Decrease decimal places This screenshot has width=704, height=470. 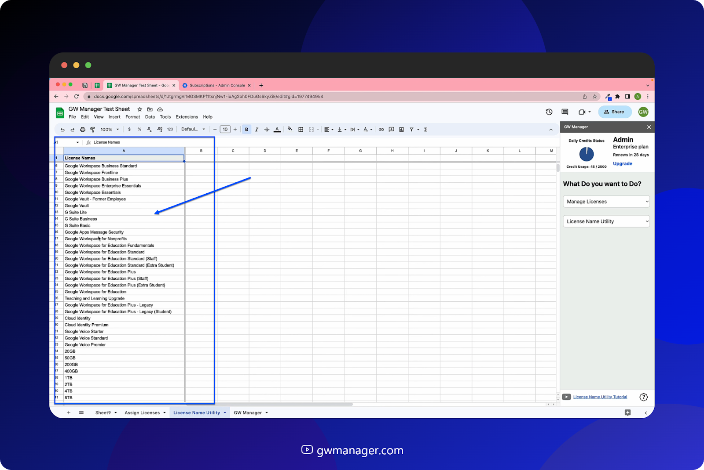(x=149, y=130)
